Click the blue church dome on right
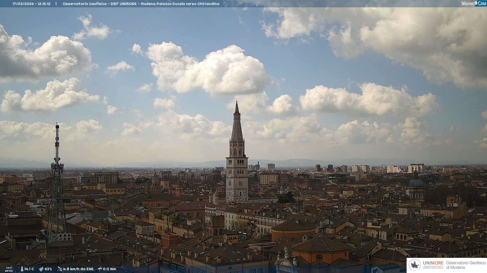Screen dimensions: 487x273 [x=416, y=183]
